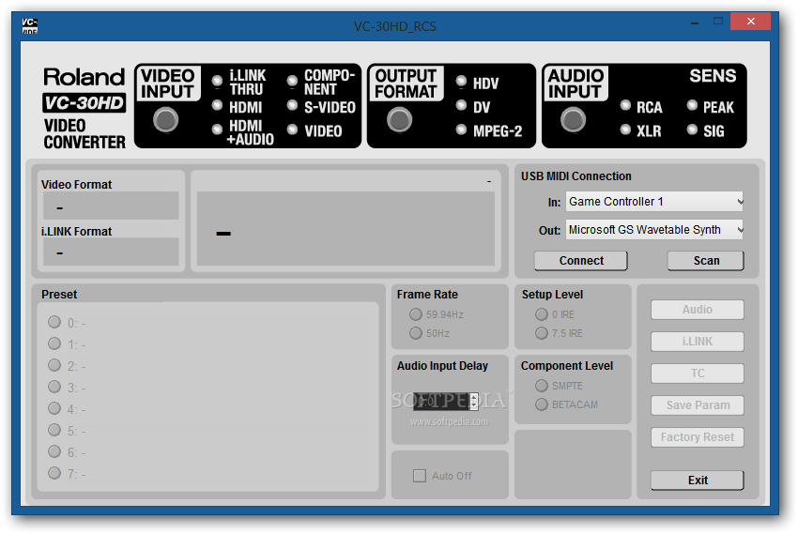Click the S-VIDEO indicator LED
The image size is (798, 534).
[x=292, y=105]
